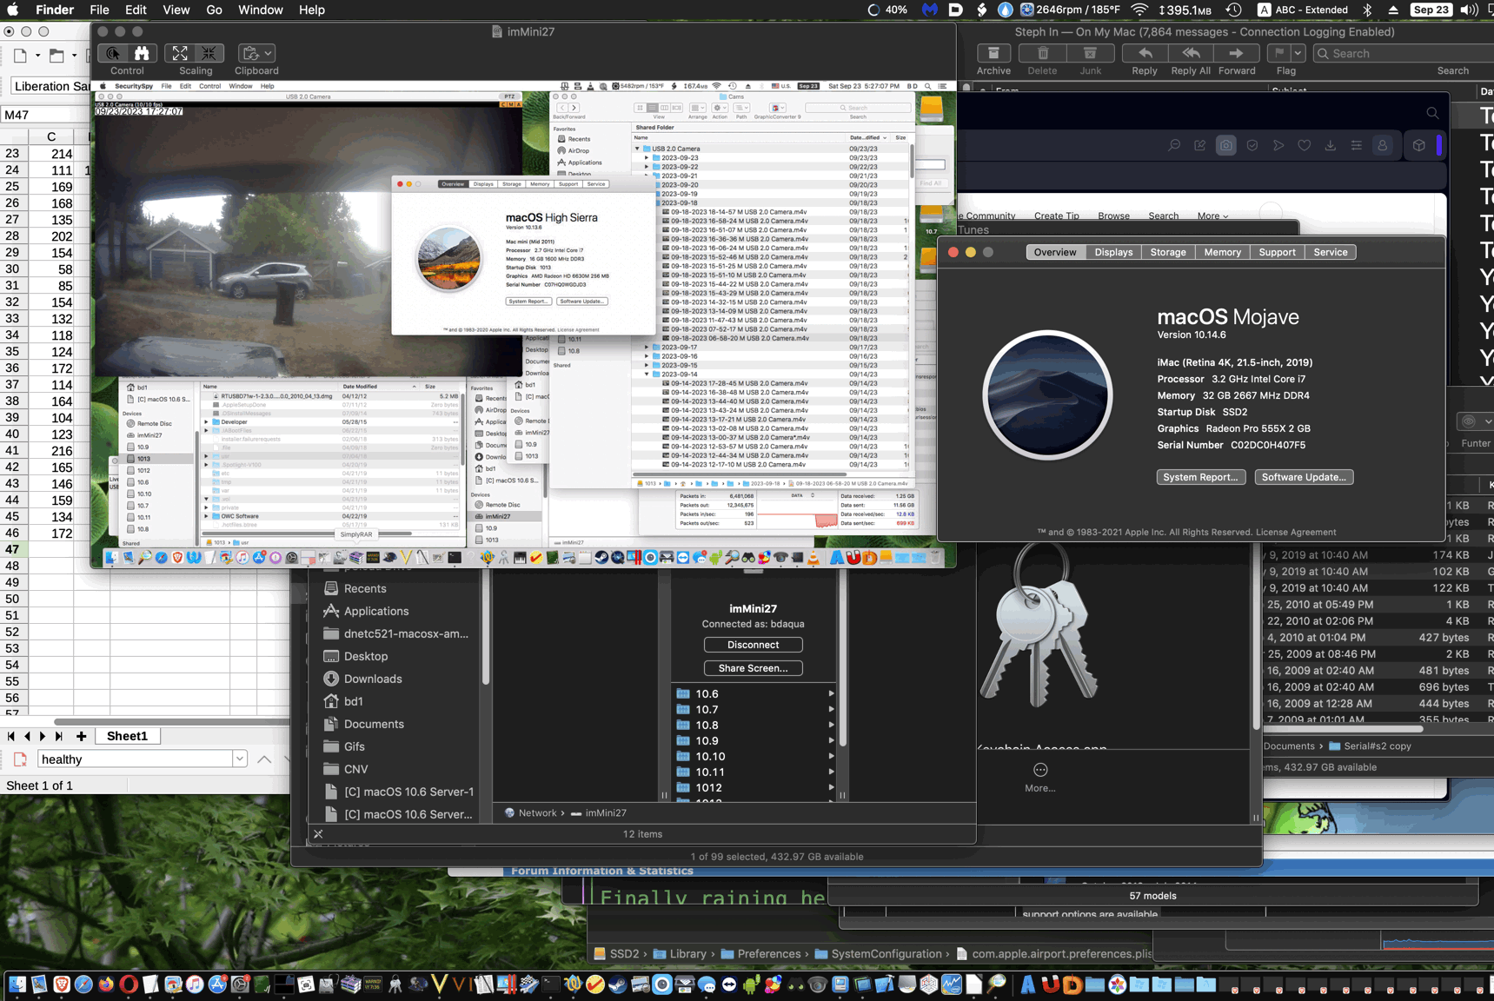Click the download icon in dark toolbar
This screenshot has height=1001, width=1494.
click(x=1330, y=146)
